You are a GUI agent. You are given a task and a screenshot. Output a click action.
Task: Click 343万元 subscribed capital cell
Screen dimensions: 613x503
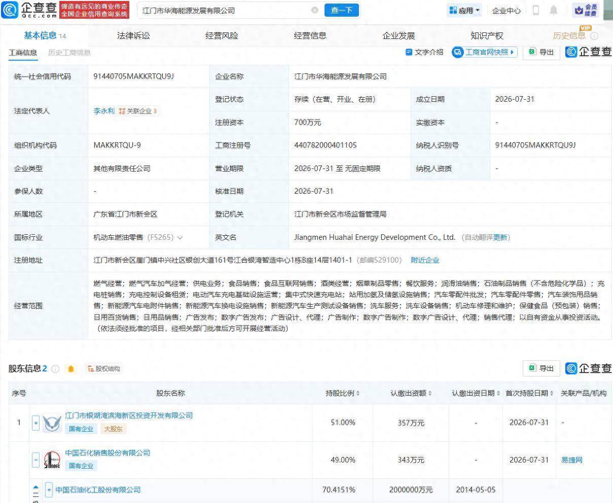point(411,460)
